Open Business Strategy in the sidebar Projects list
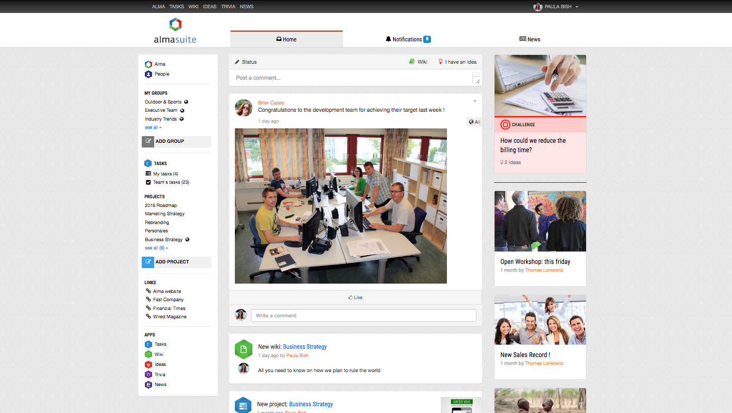Screen dimensions: 732x413 163,240
